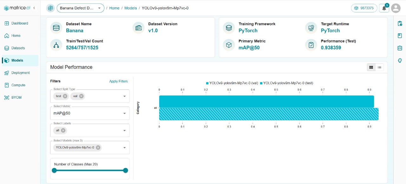Select Models in the sidebar
The image size is (406, 184).
point(20,60)
